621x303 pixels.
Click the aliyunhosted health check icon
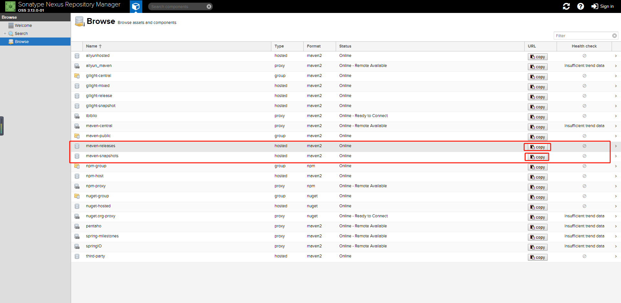click(584, 56)
